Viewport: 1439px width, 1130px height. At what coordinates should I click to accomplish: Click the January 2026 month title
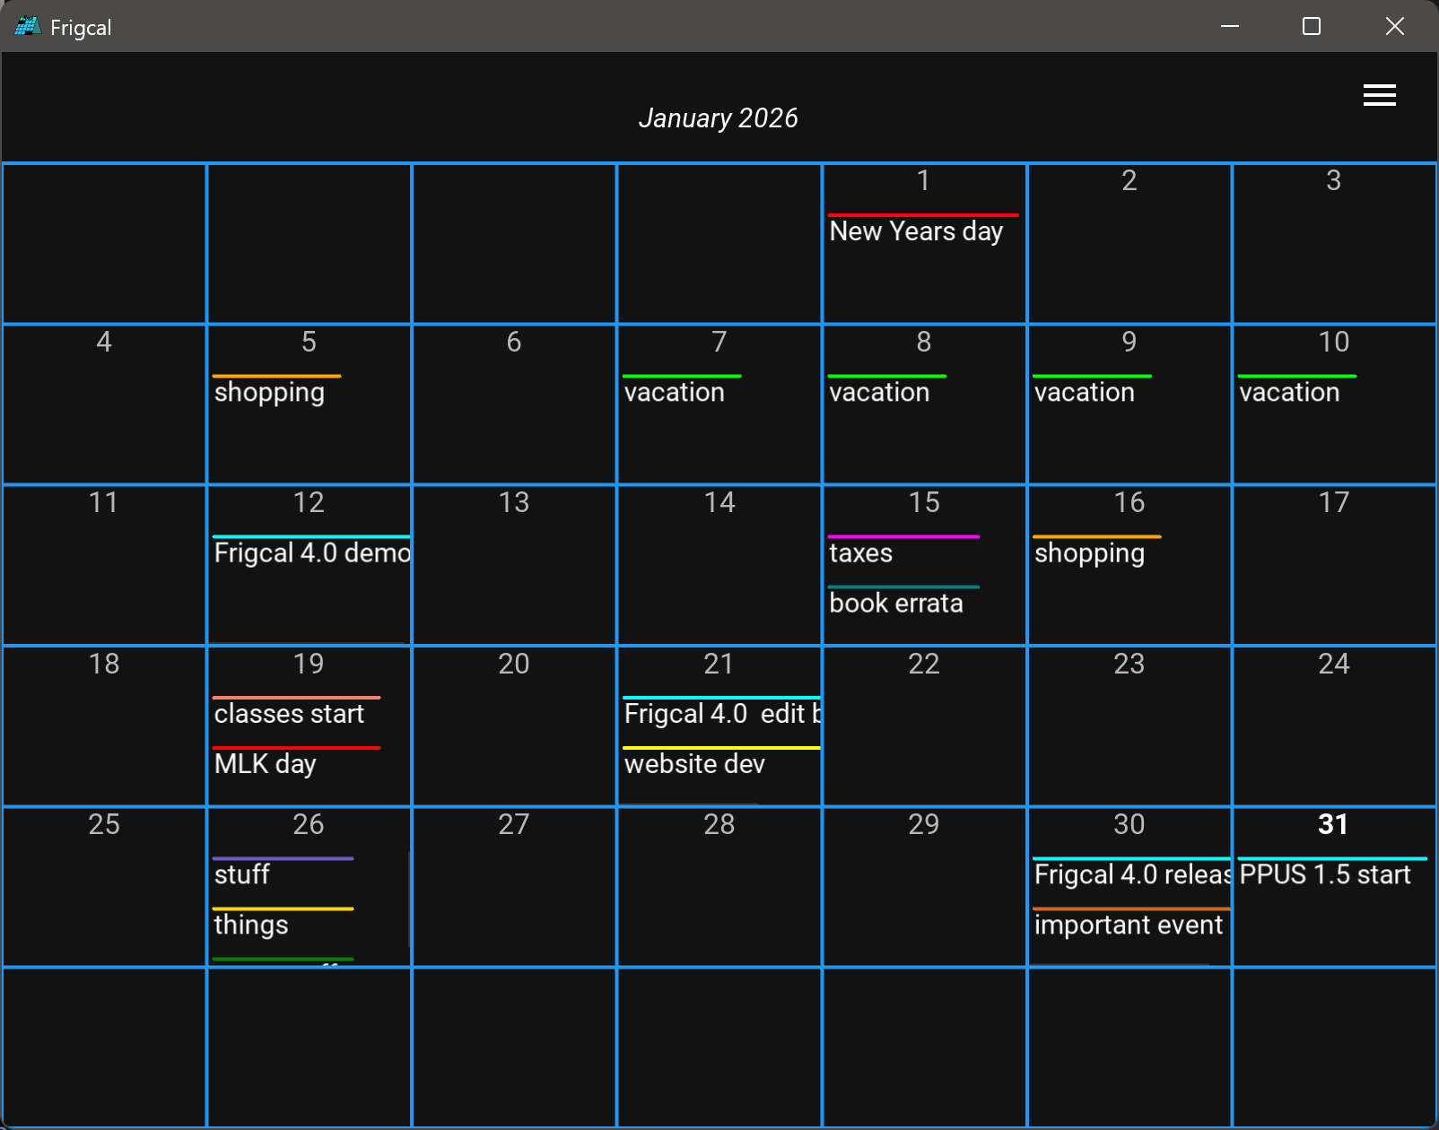click(718, 118)
